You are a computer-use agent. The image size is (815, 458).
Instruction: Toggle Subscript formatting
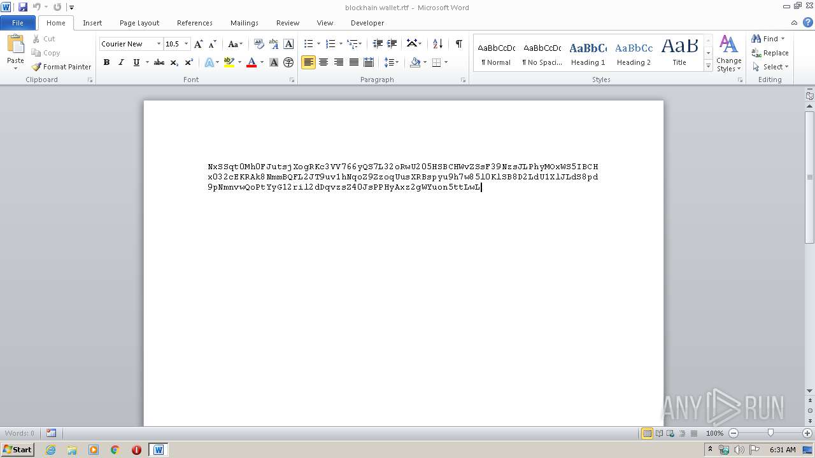(174, 62)
